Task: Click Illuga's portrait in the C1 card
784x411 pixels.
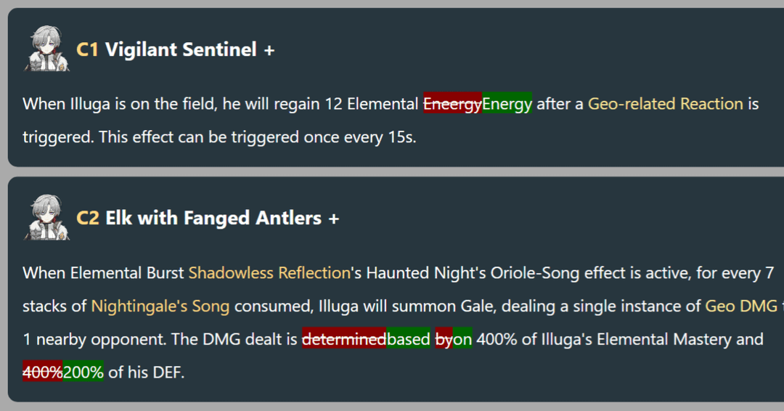Action: click(x=47, y=49)
